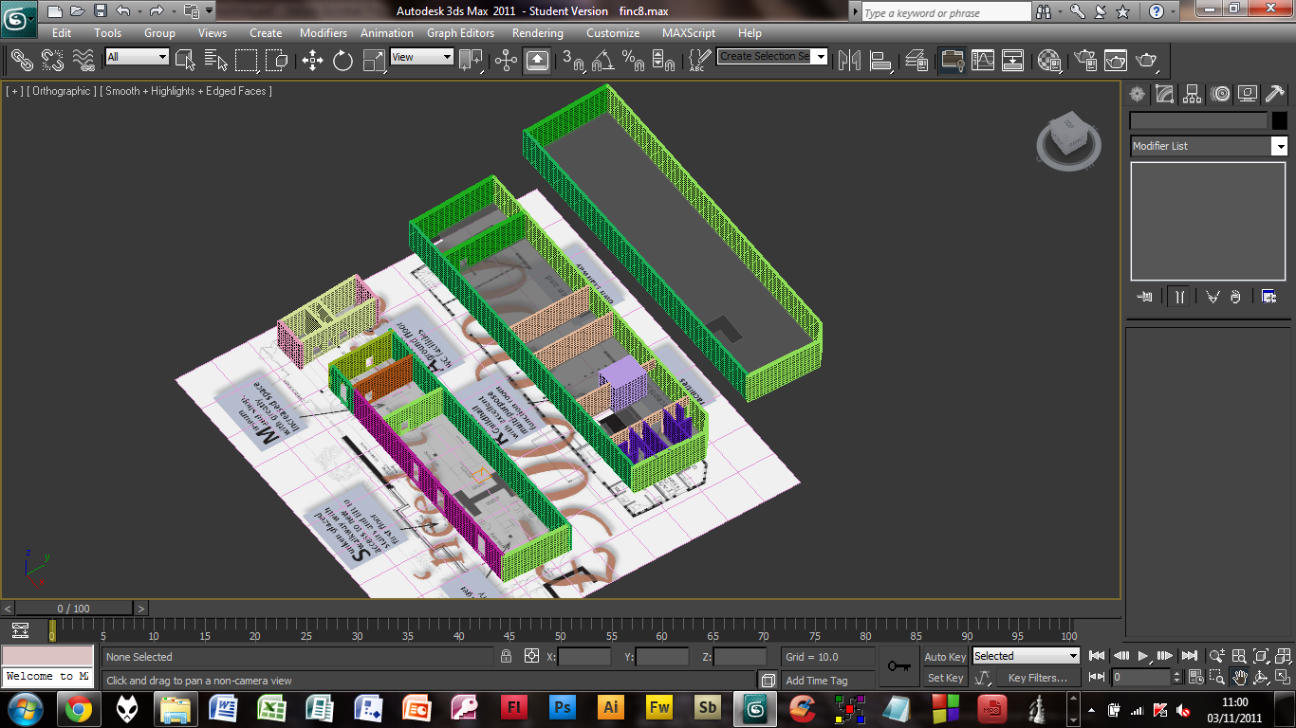Screen dimensions: 1296x728
Task: Toggle the Selection Lock padlock
Action: [506, 656]
